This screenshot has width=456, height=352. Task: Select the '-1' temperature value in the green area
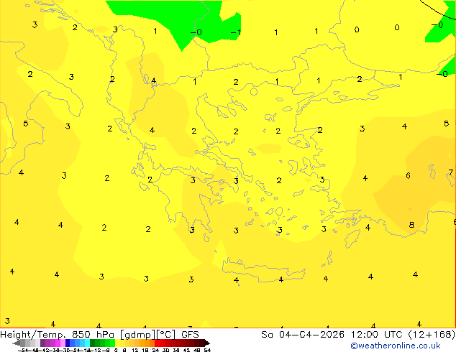tap(236, 32)
